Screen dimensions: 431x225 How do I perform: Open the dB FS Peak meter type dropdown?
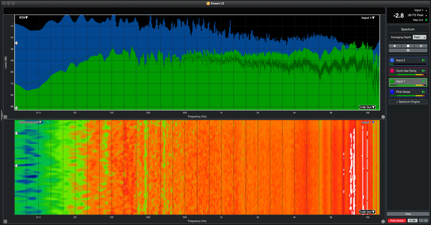tap(417, 15)
